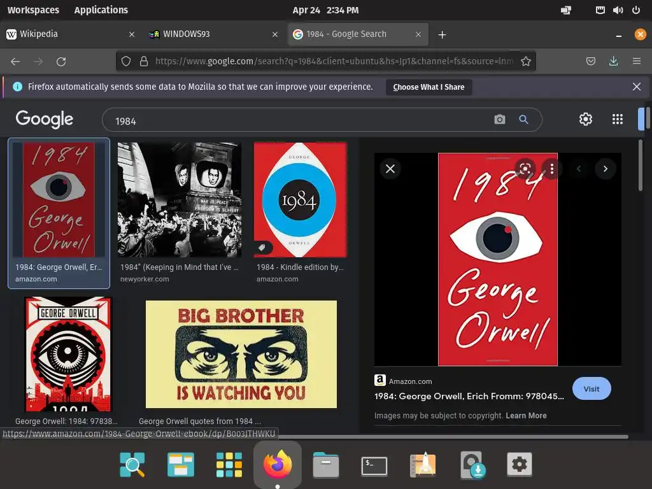Switch to the WINDOWS93 tab
The width and height of the screenshot is (652, 489).
click(x=213, y=34)
